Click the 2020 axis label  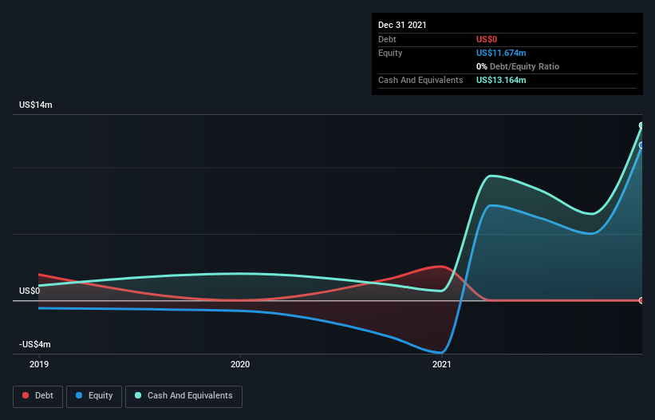tap(240, 364)
